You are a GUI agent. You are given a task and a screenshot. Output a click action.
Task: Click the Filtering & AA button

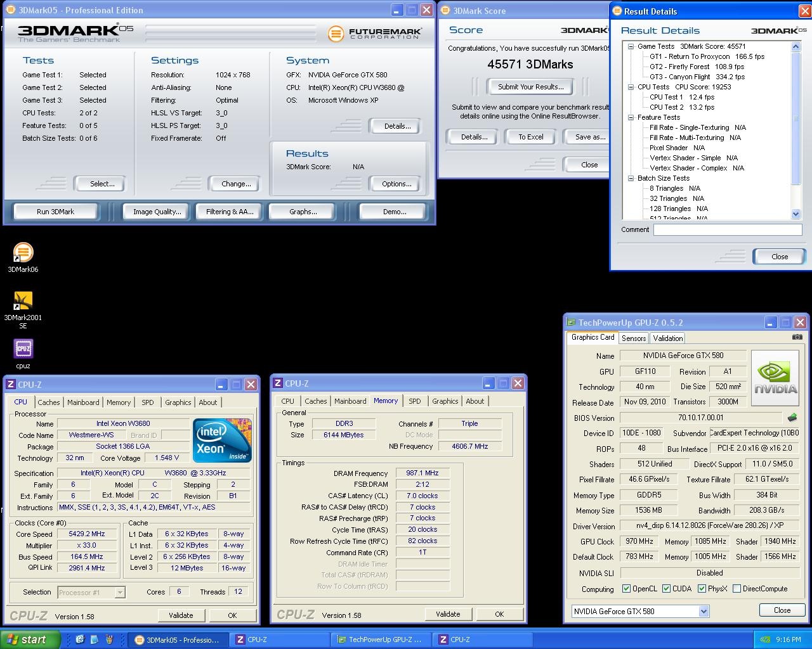pos(230,212)
